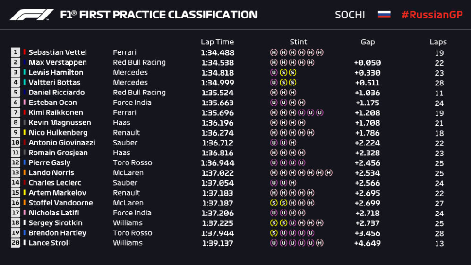Image resolution: width=471 pixels, height=265 pixels.
Task: Click the Russian flag icon
Action: [384, 15]
